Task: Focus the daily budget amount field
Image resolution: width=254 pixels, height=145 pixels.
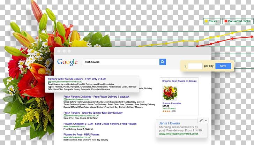Action: pos(195,66)
